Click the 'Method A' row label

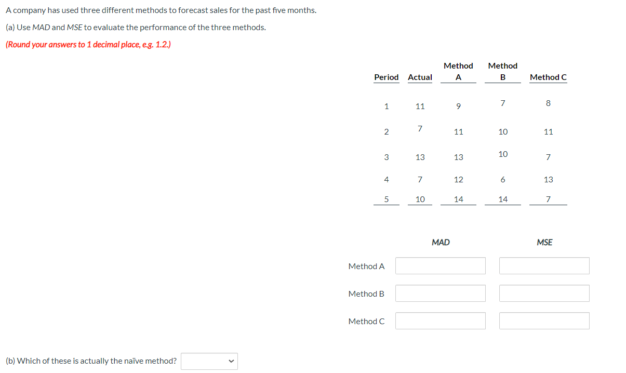366,266
